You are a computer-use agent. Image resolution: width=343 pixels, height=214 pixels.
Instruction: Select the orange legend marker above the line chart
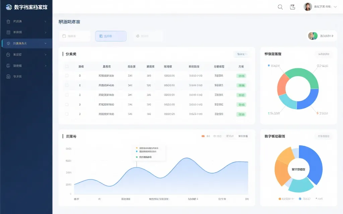click(x=203, y=136)
